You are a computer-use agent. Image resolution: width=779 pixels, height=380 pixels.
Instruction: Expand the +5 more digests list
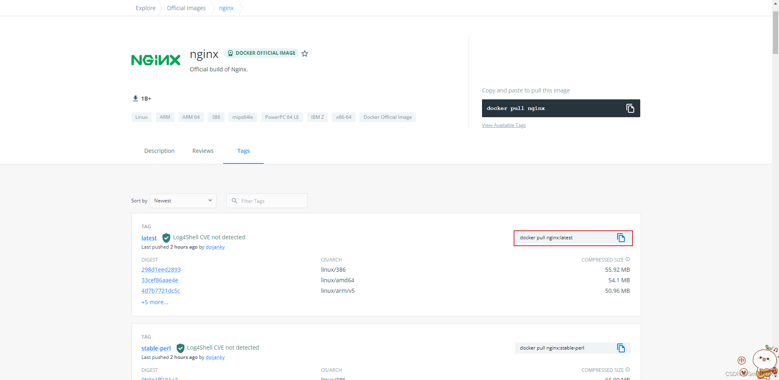(x=155, y=302)
